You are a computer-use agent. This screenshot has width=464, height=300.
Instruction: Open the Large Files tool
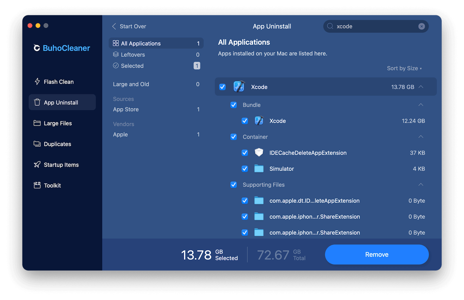point(57,123)
